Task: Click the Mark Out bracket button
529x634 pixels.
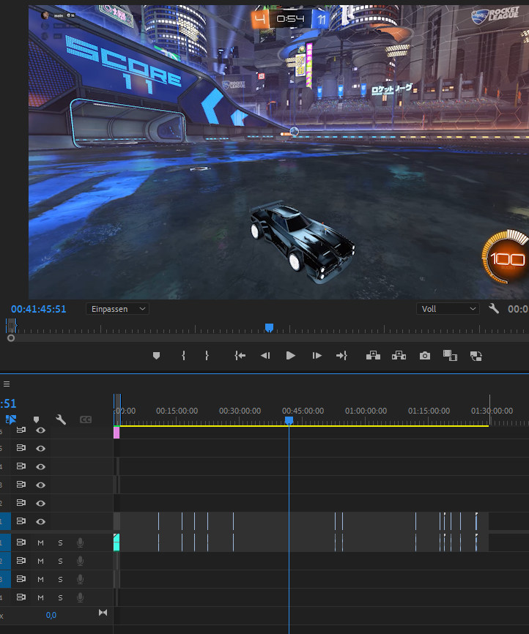Action: point(207,356)
